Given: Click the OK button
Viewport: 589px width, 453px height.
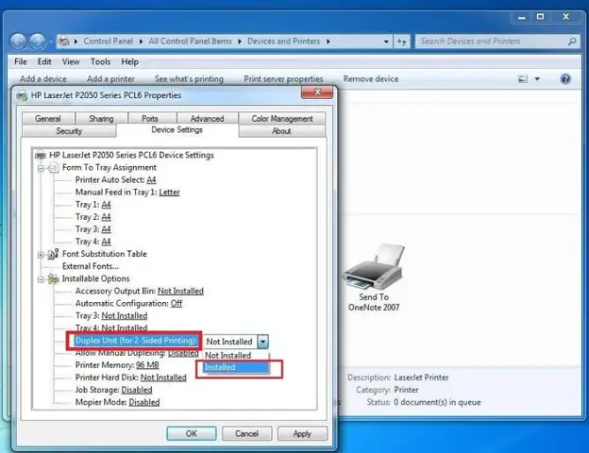Looking at the screenshot, I should click(192, 433).
